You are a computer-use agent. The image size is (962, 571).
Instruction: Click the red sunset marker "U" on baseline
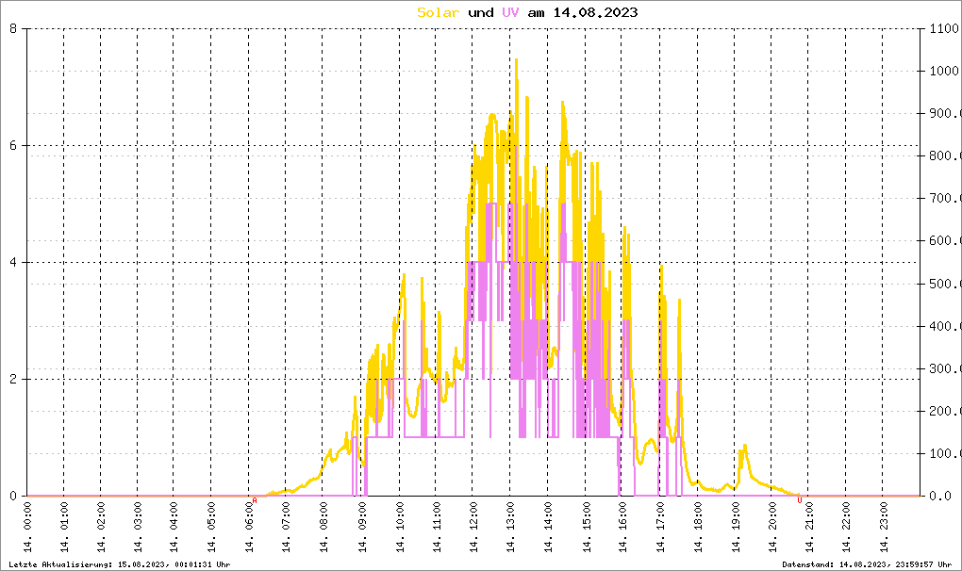pos(799,500)
